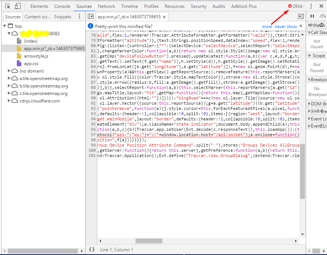Image resolution: width=327 pixels, height=255 pixels.
Task: Expand c.tile.openstreetmap.org node
Action: point(9,93)
